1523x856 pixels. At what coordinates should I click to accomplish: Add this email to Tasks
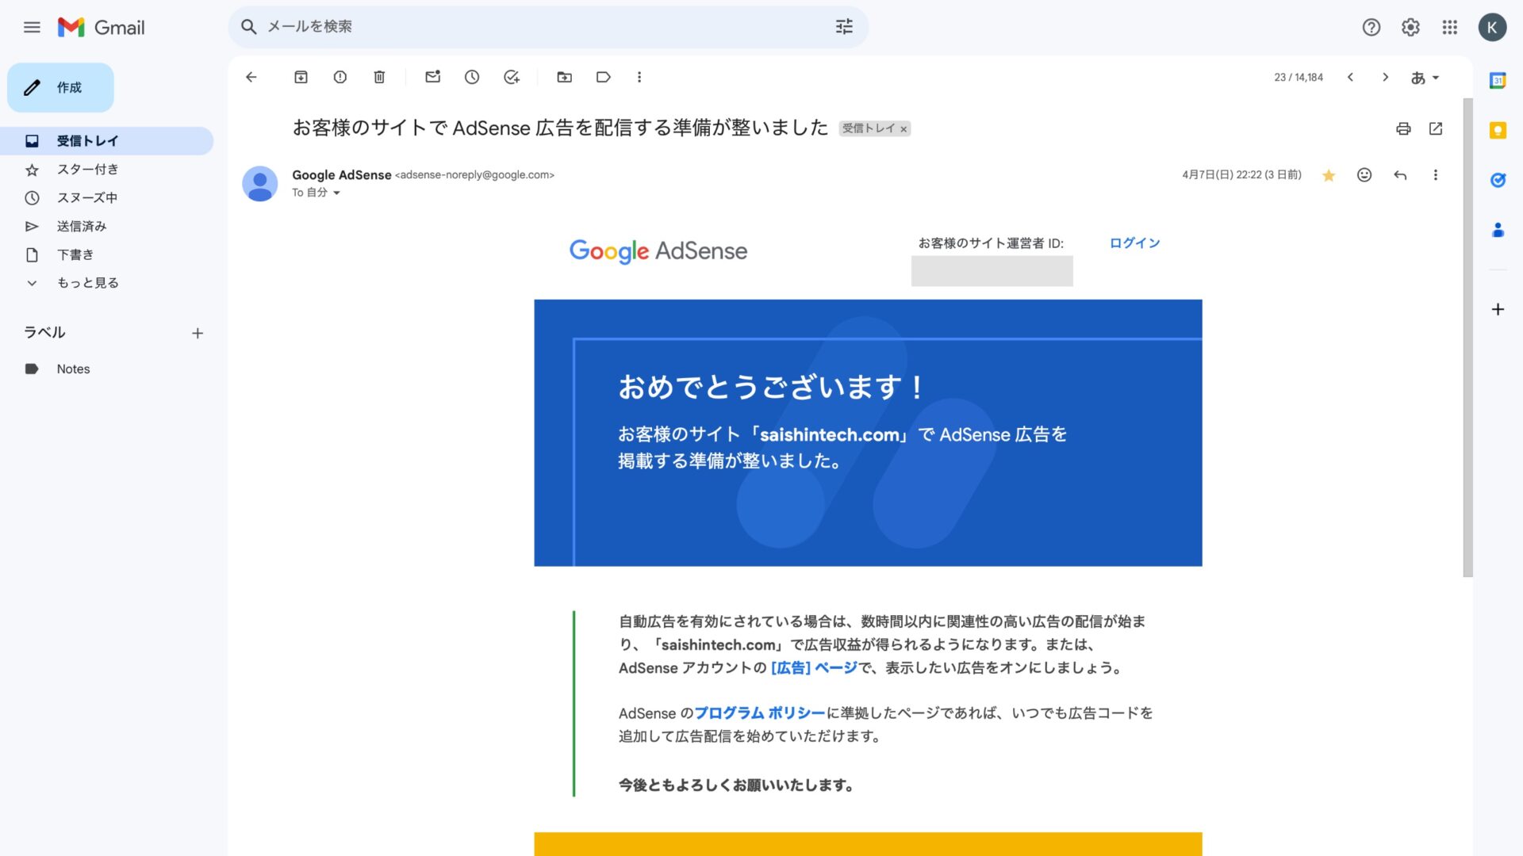point(512,77)
